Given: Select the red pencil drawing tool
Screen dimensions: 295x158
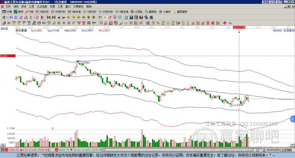Looking at the screenshot, I should (x=4, y=23).
